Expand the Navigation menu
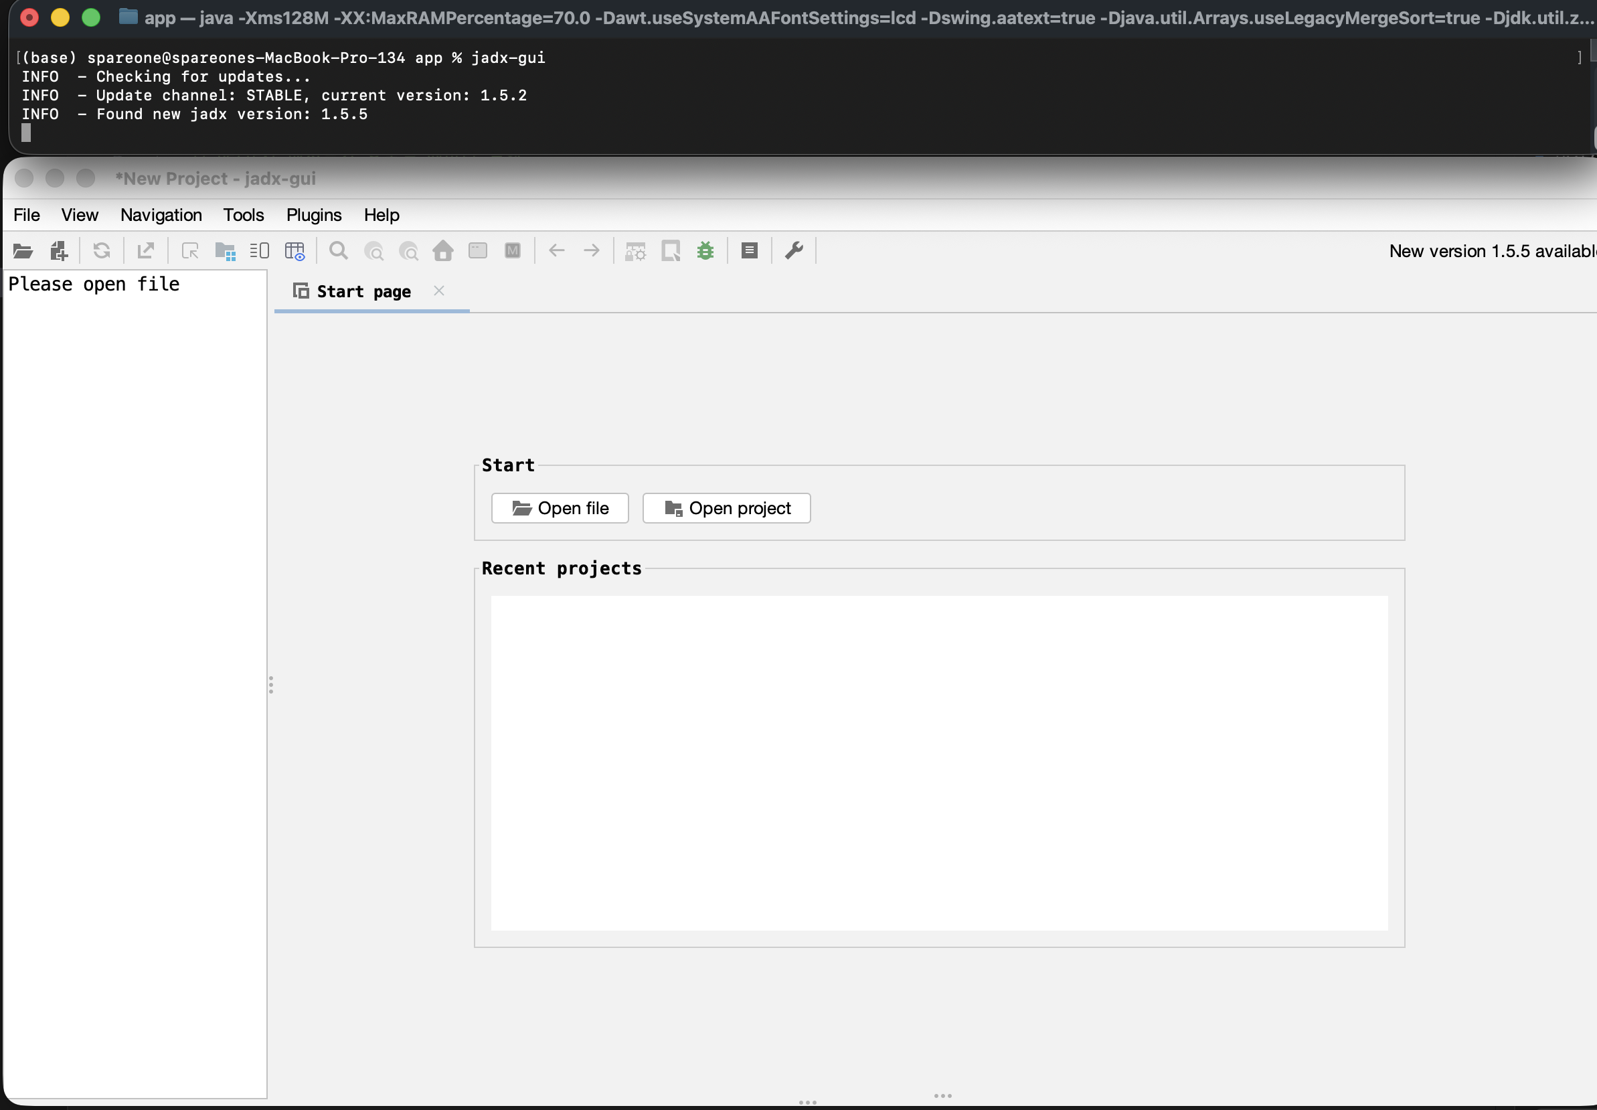 pos(161,215)
